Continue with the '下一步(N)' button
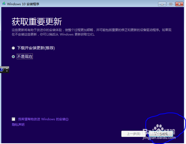 pyautogui.click(x=161, y=134)
